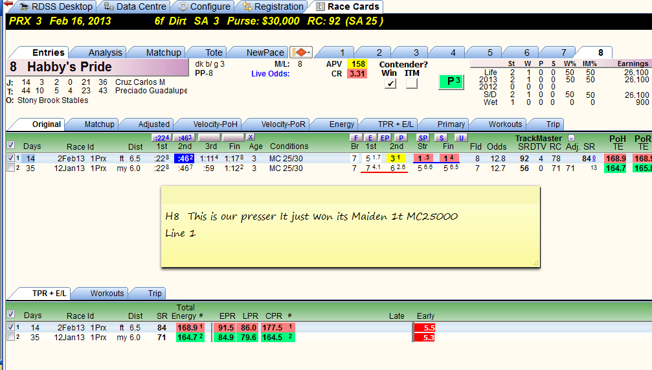Viewport: 652px width, 370px height.
Task: Click the :22.4 first call button
Action: click(x=161, y=137)
